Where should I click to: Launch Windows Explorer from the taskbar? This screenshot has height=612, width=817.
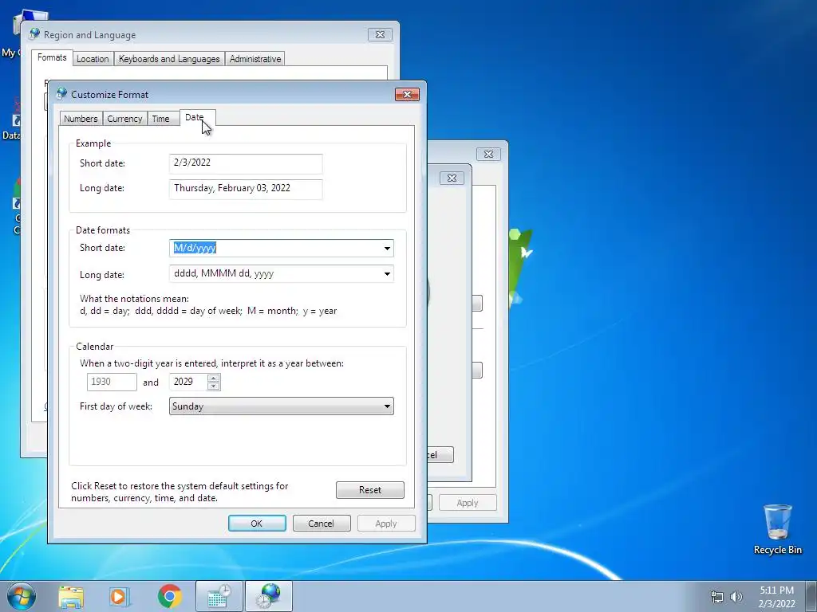point(71,596)
